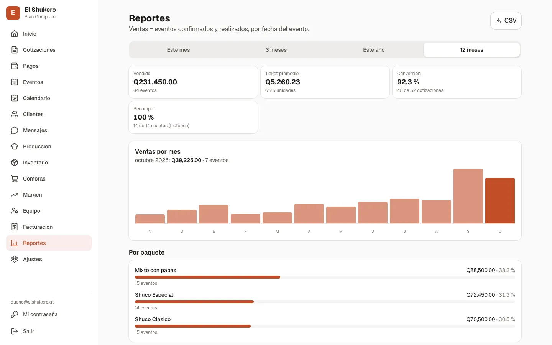Click the calendar icon beside Calendario
552x345 pixels.
point(15,98)
